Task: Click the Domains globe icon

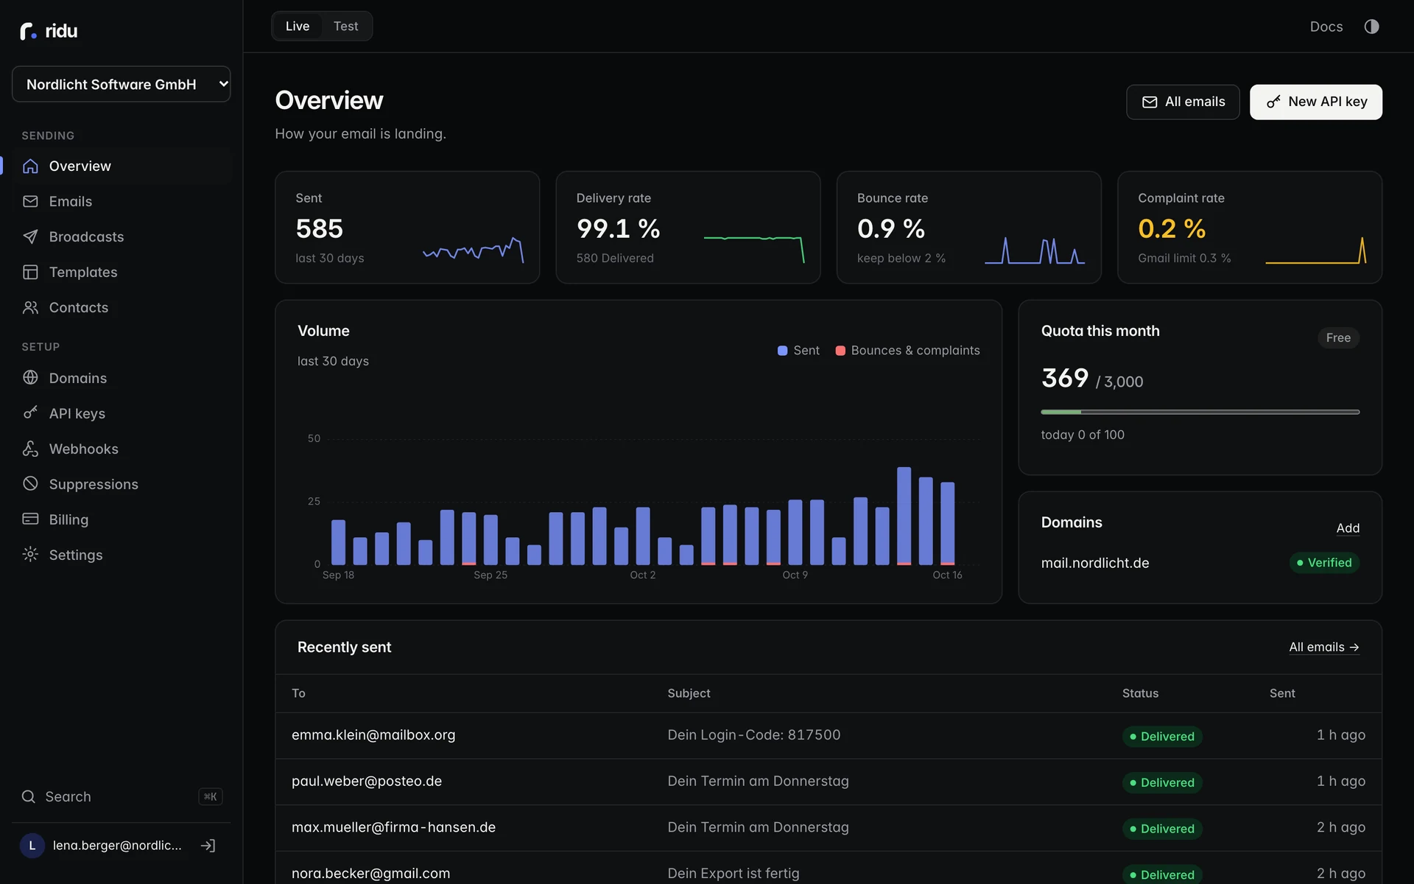Action: [30, 378]
